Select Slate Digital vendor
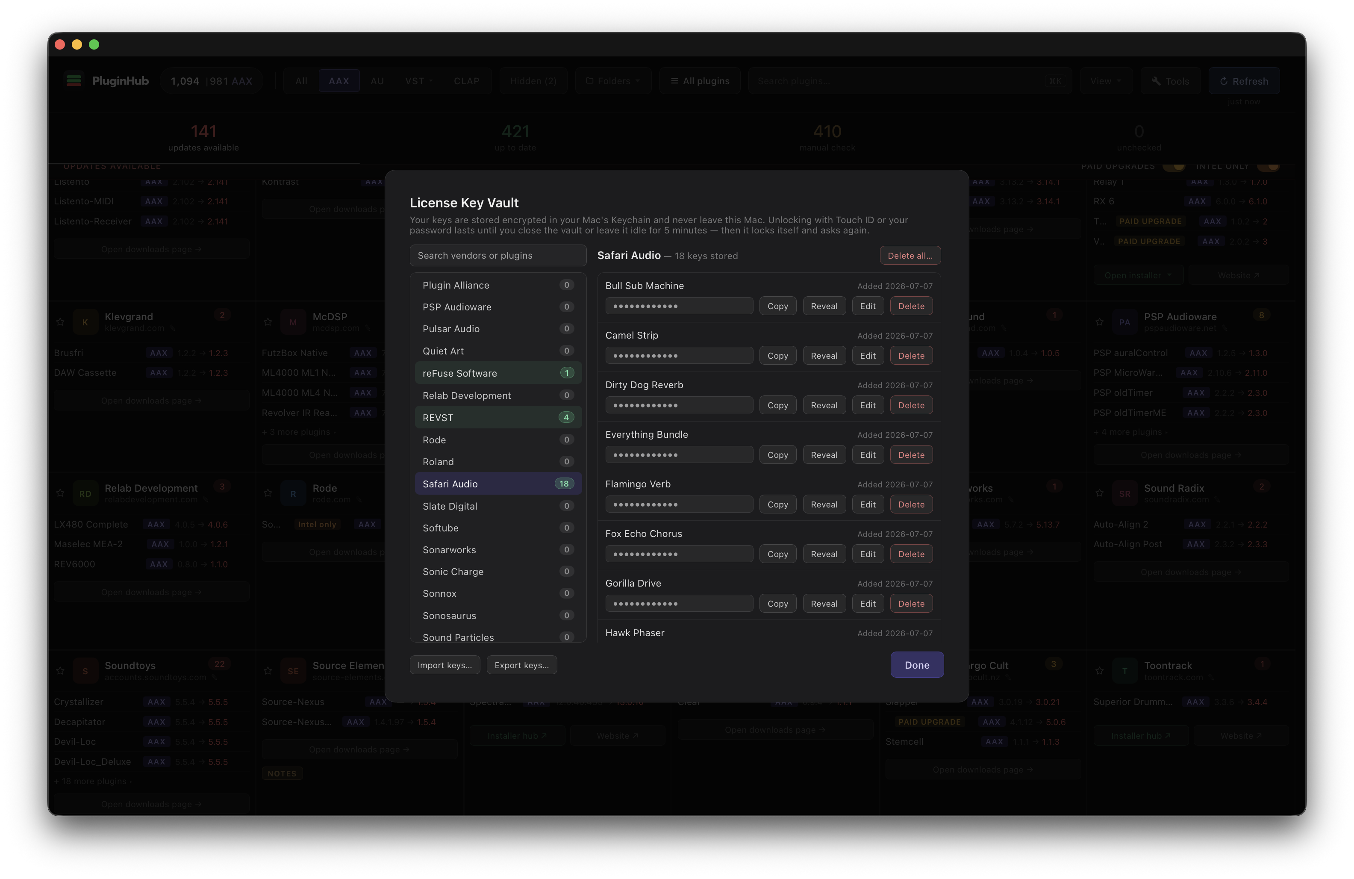The height and width of the screenshot is (879, 1354). (x=498, y=506)
